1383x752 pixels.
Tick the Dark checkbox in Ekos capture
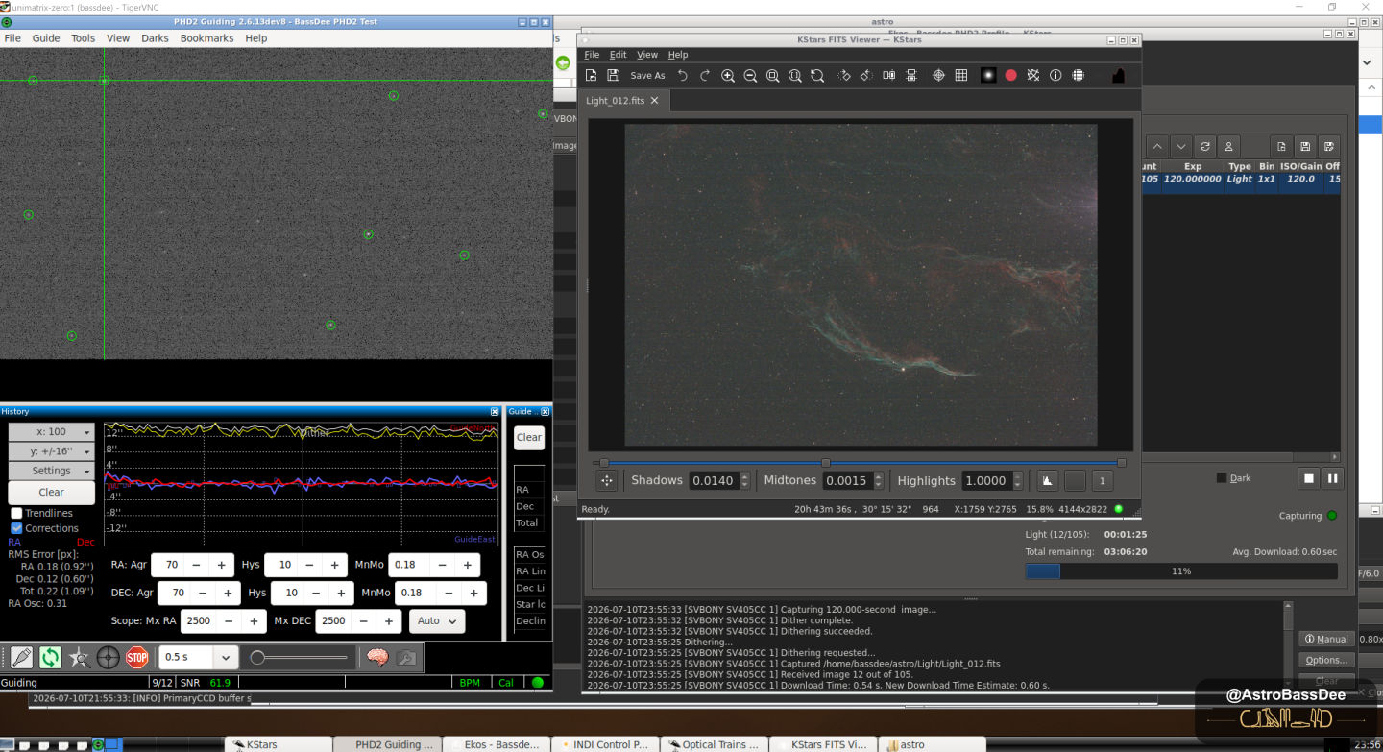(x=1222, y=478)
